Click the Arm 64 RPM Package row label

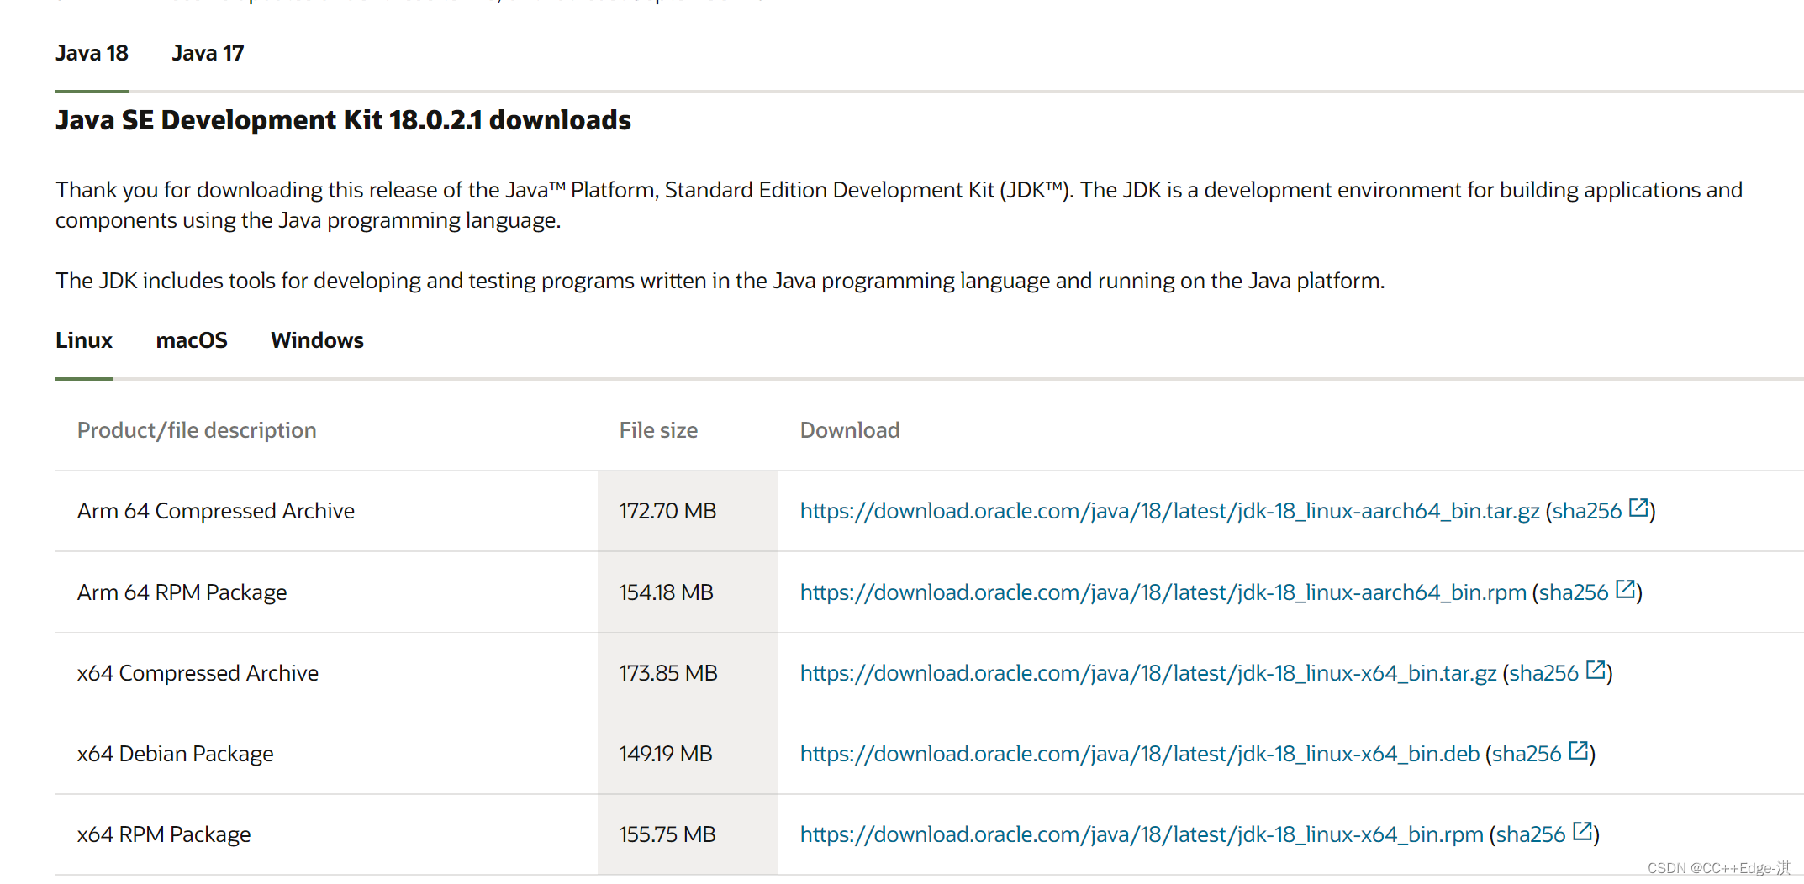pyautogui.click(x=182, y=592)
